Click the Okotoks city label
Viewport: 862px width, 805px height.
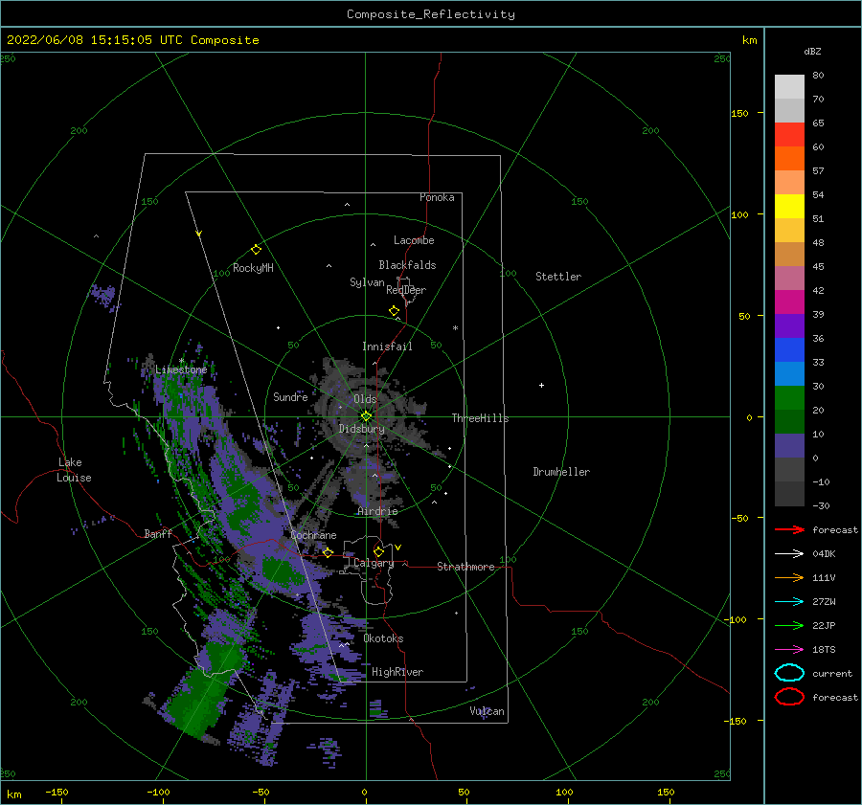[x=383, y=638]
